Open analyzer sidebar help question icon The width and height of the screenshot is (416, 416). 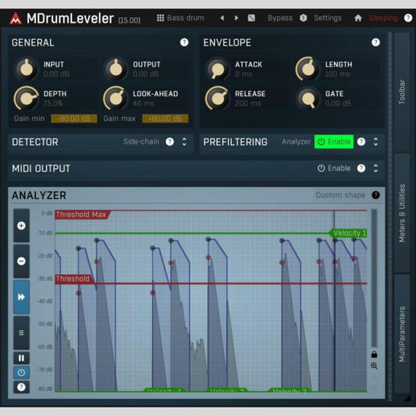(22, 387)
